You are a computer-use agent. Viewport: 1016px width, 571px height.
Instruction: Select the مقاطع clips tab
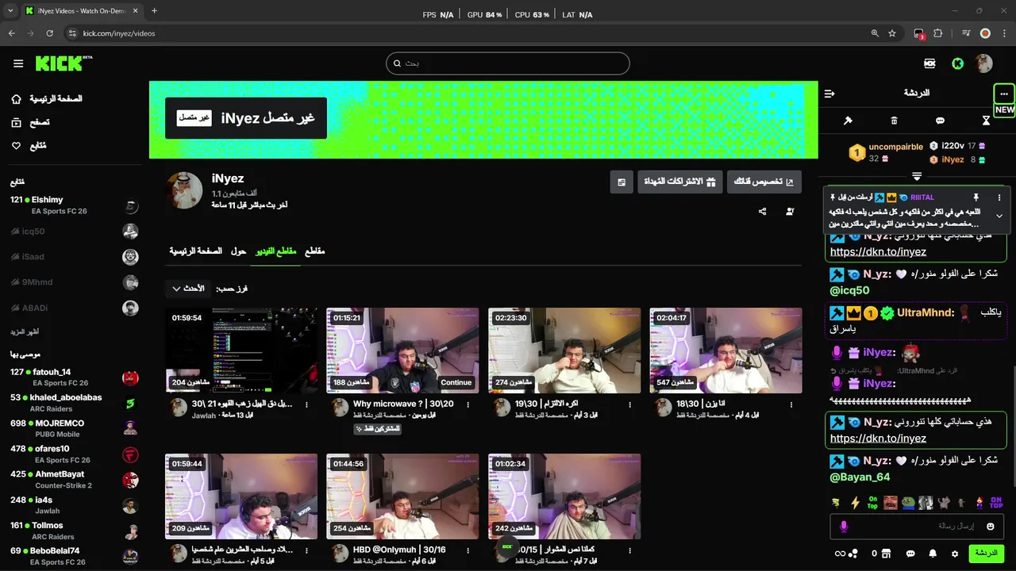315,251
